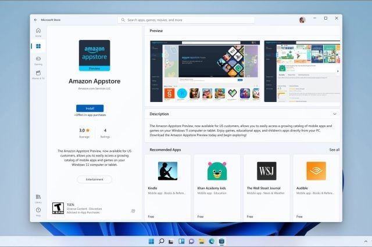Open the first preview screenshot
This screenshot has width=372, height=247.
pyautogui.click(x=205, y=71)
